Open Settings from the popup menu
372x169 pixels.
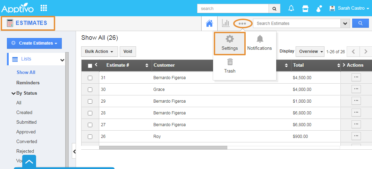point(230,43)
